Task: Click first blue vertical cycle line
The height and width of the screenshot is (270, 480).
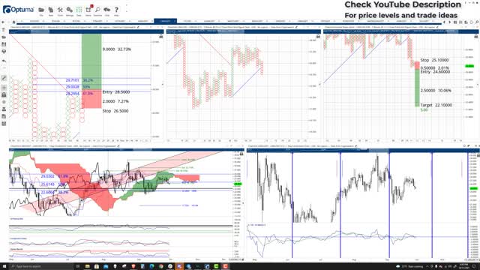Action: (x=292, y=205)
